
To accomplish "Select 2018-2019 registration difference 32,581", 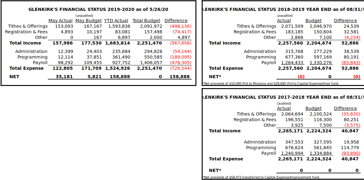I will click(352, 32).
